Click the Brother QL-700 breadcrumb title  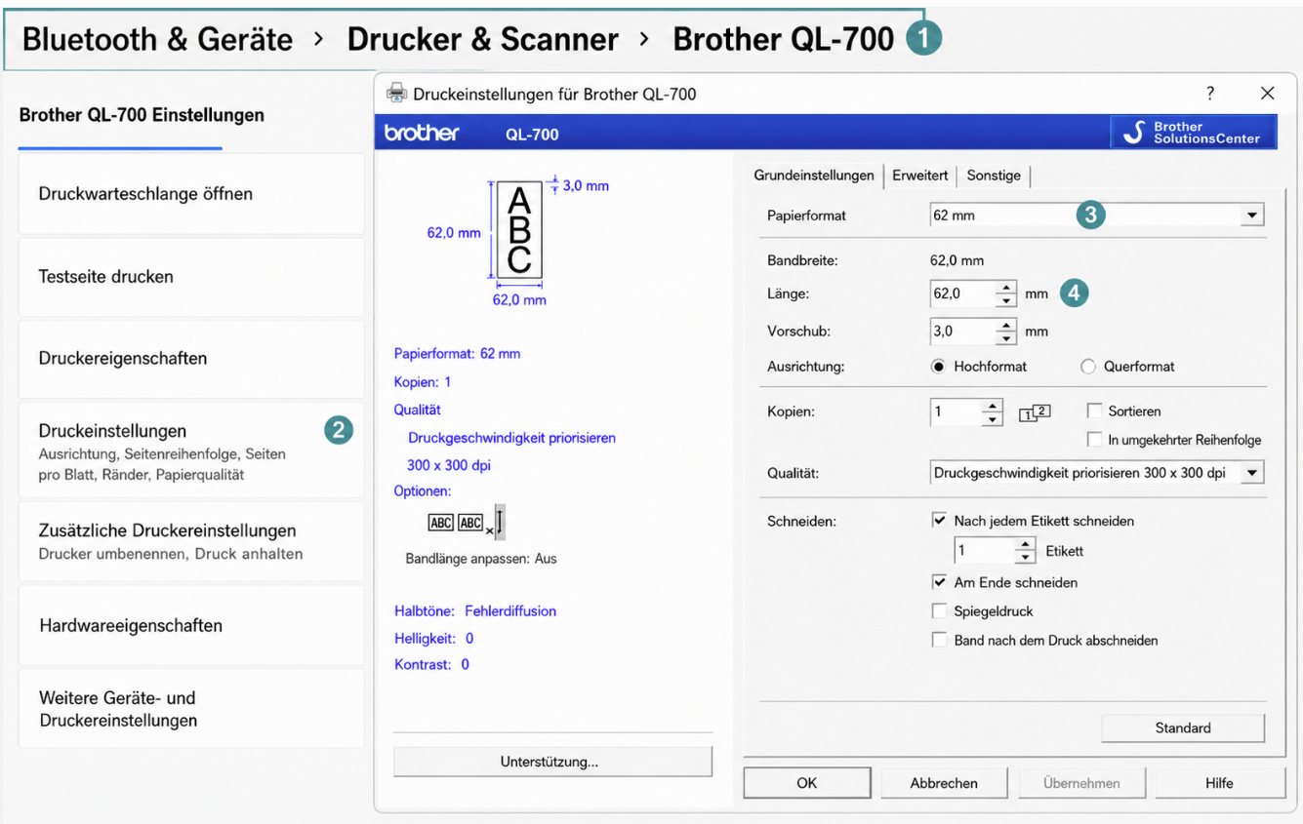[784, 39]
